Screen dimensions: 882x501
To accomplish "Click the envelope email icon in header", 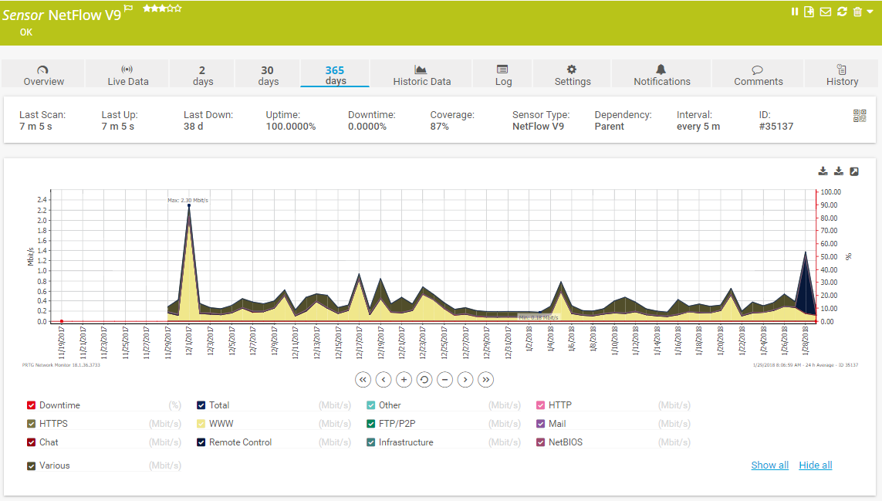I will pos(826,12).
